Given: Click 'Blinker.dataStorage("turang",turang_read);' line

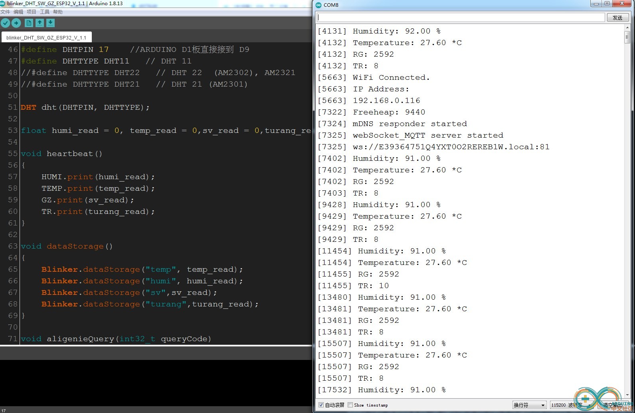Looking at the screenshot, I should pos(150,304).
